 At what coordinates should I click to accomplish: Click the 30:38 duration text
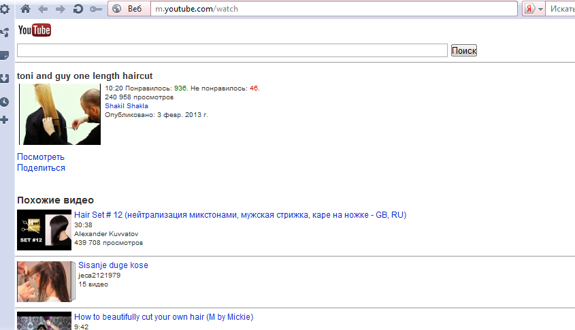83,225
